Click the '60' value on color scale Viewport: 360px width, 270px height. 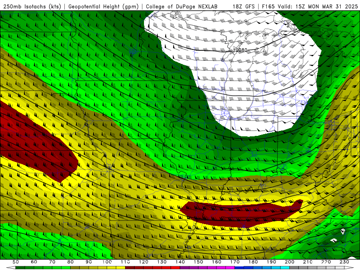point(34,262)
